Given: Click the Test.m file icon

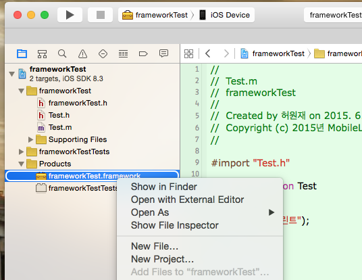Looking at the screenshot, I should [x=41, y=127].
